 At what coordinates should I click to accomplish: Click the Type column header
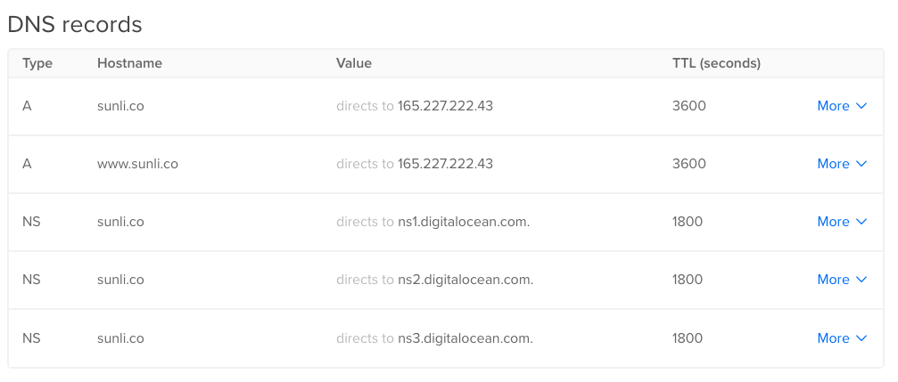(37, 63)
